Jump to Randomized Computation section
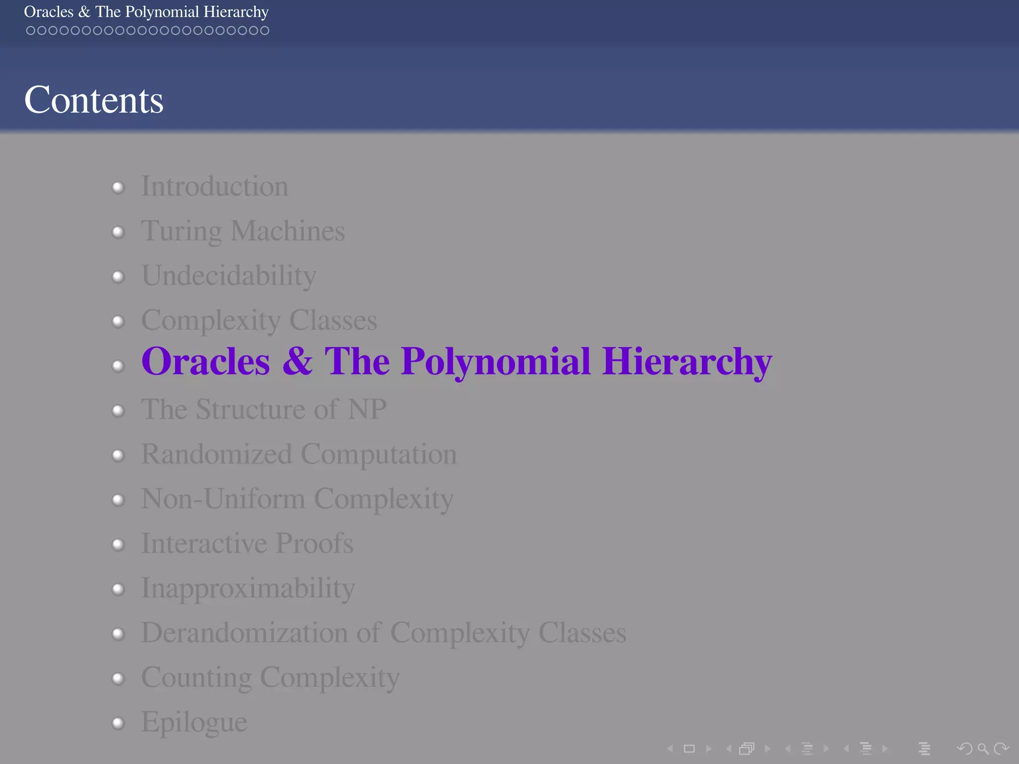 pos(299,455)
